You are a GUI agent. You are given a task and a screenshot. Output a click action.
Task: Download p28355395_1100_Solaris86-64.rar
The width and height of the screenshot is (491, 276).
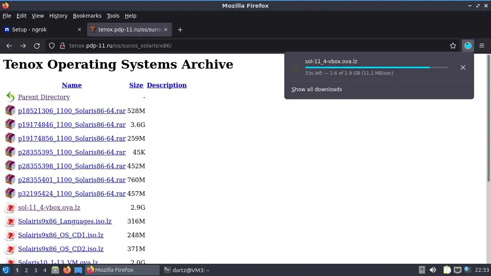[72, 152]
